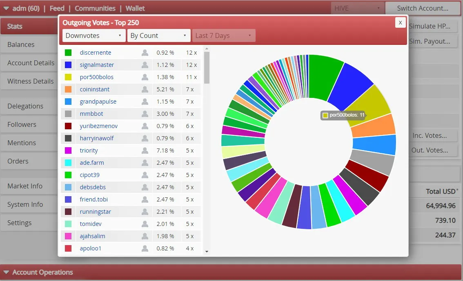Click the person icon in the apoloo1 row
Viewport: 463px width, 281px height.
pos(145,248)
